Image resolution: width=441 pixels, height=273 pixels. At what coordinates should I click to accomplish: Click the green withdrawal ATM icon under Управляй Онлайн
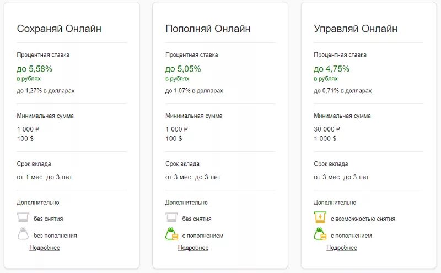tap(320, 218)
